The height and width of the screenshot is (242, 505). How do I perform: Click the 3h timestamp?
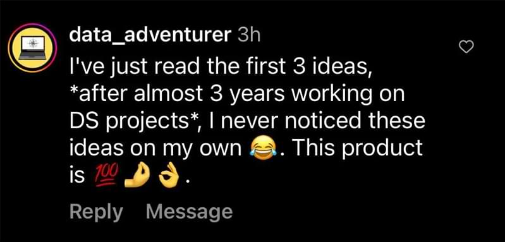248,36
